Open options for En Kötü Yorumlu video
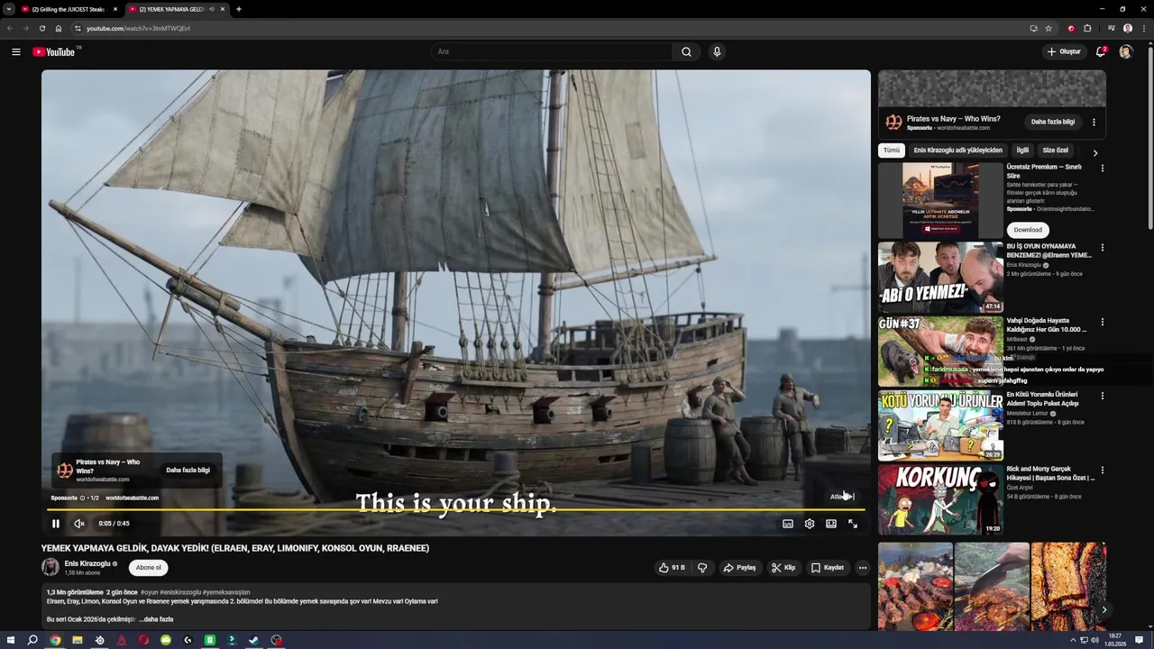1154x649 pixels. 1102,396
